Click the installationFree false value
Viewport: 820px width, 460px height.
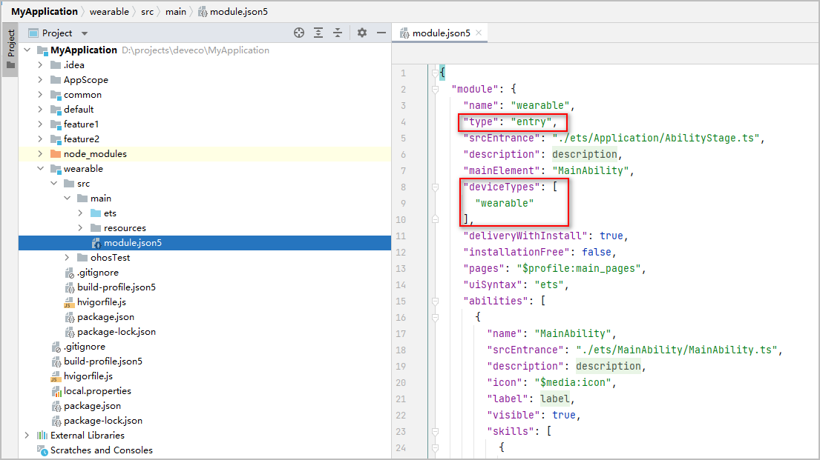597,252
